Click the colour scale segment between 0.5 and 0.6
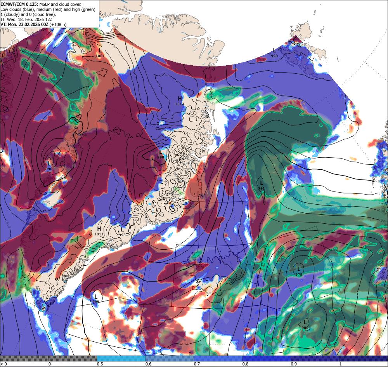Screen dimensions: 388x367 click(x=121, y=358)
